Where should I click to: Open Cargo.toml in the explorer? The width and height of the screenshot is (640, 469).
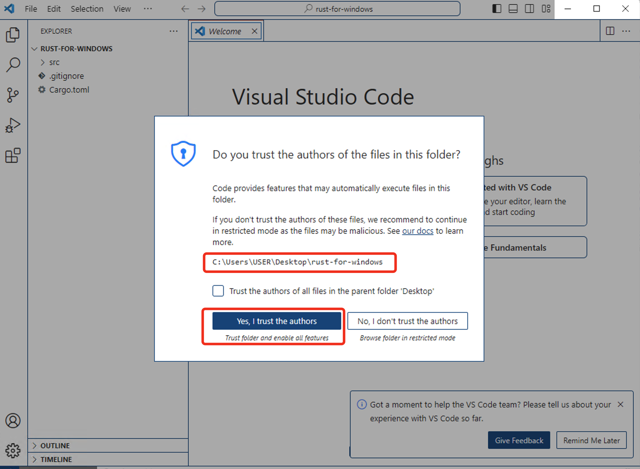69,90
